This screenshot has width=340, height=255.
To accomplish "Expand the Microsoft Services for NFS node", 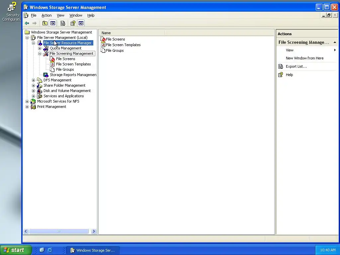I will (x=27, y=101).
